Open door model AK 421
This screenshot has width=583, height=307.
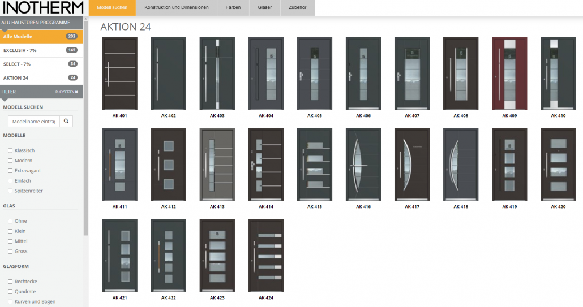point(120,256)
